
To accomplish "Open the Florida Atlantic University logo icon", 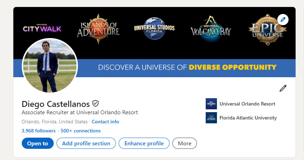I will coord(211,118).
